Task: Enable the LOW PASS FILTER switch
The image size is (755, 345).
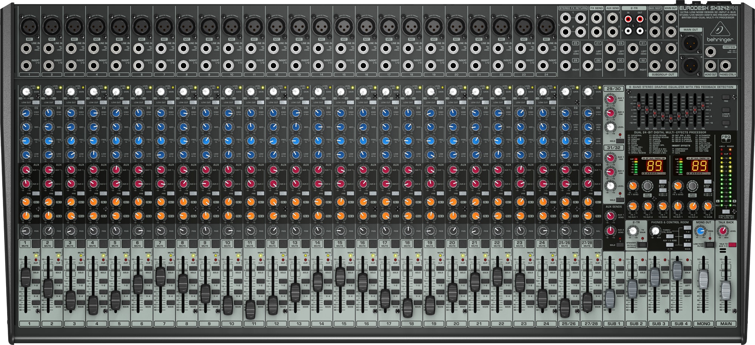Action: (710, 245)
